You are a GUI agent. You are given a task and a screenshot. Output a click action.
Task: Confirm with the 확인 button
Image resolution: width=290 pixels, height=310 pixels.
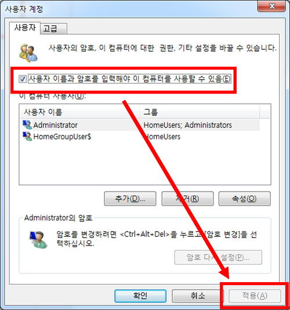click(140, 295)
